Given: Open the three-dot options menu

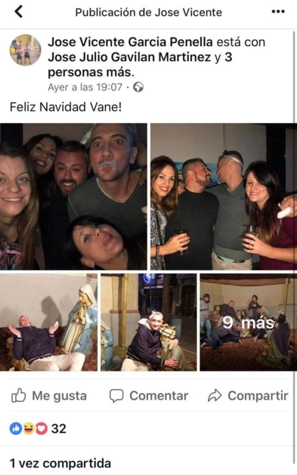Looking at the screenshot, I should (278, 12).
